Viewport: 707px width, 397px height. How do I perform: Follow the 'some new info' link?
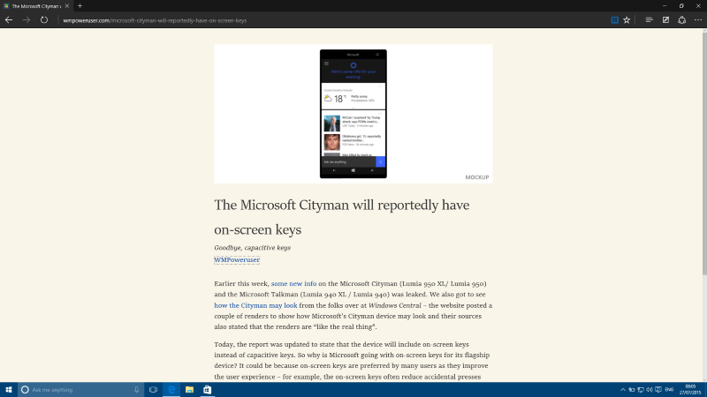click(293, 283)
